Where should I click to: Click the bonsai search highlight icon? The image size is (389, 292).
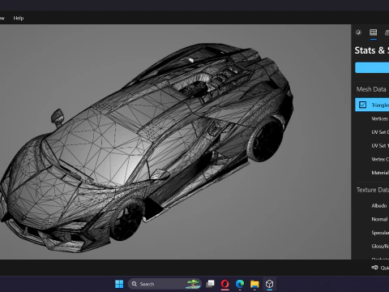pos(193,284)
